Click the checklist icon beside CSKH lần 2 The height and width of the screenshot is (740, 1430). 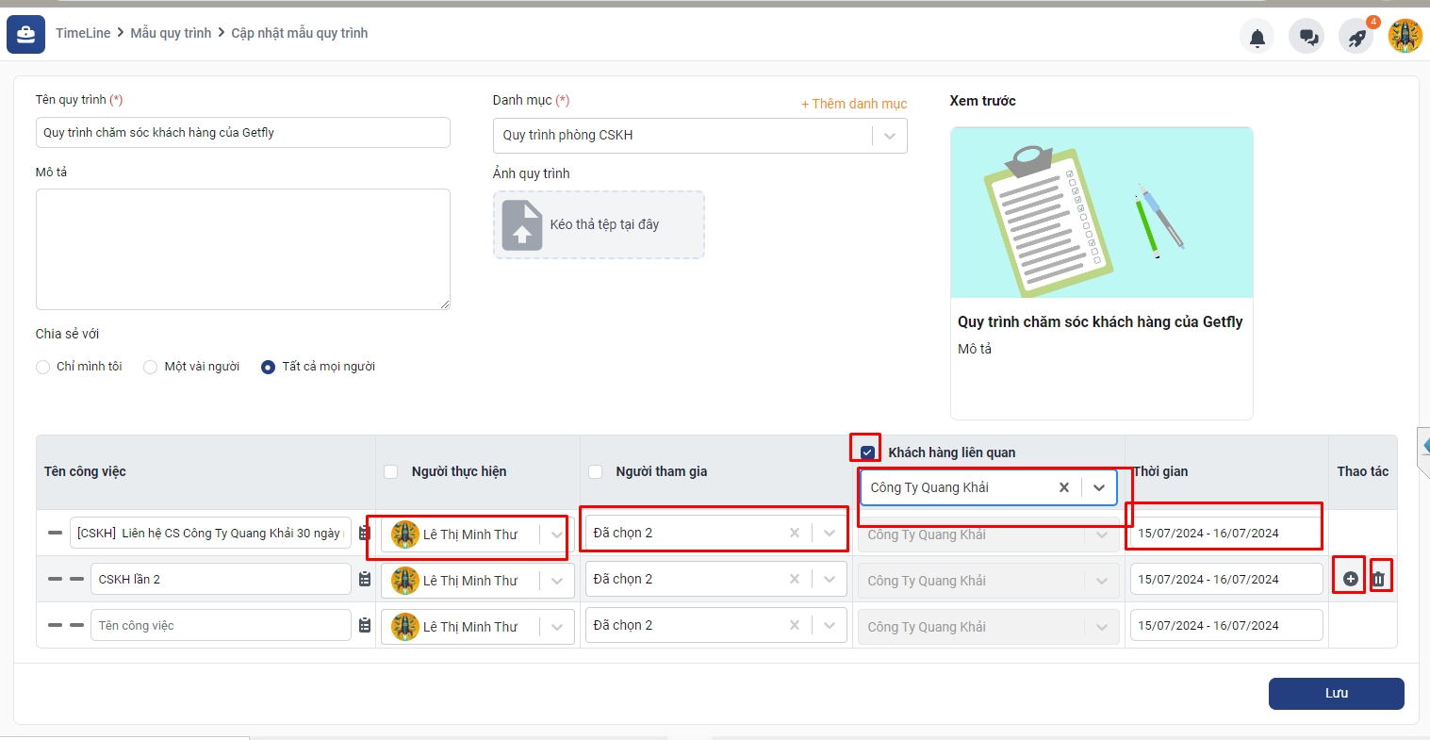(365, 579)
